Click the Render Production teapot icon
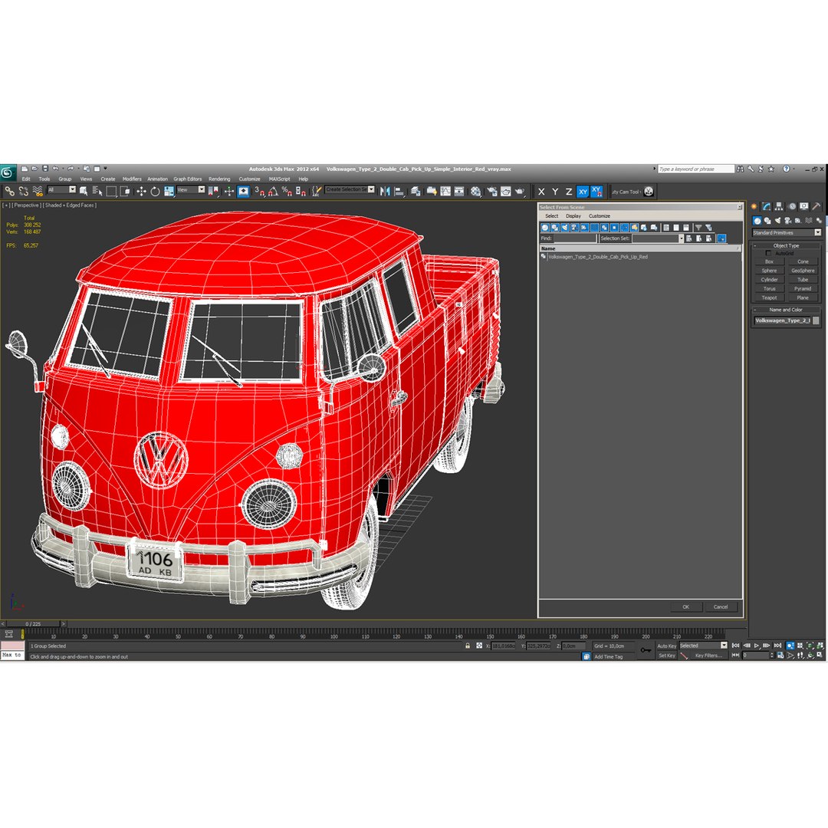This screenshot has width=828, height=828. (520, 192)
